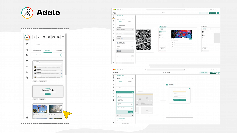Viewport: 237px width, 133px height.
Task: Click the Upgrade Now button in the top window
Action: [203, 13]
